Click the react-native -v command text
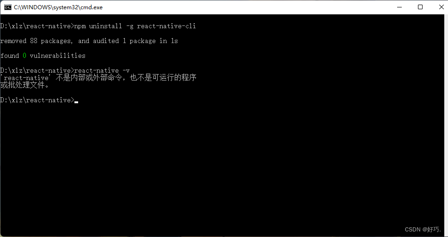448x237 pixels. [102, 70]
